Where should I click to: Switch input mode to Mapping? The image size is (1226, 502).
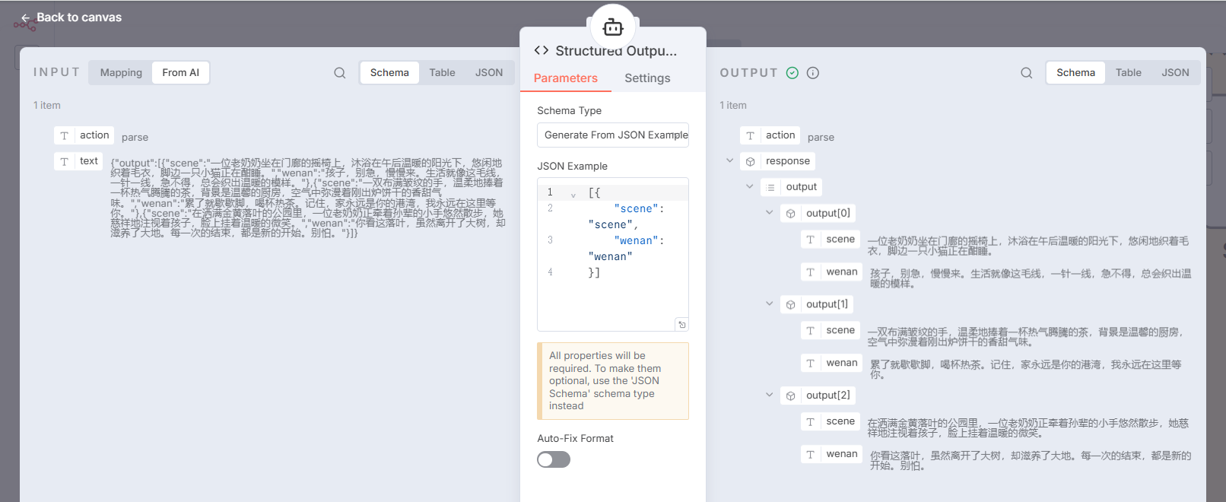(x=121, y=73)
